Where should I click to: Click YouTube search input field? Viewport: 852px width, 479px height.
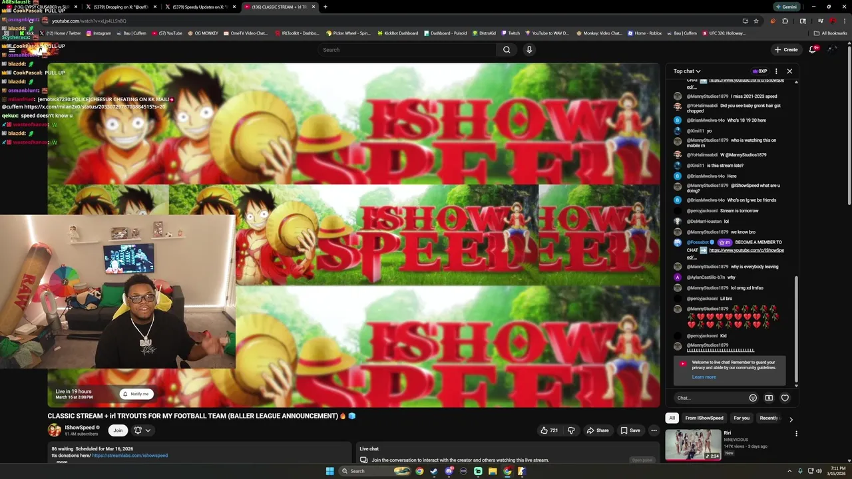click(x=407, y=50)
